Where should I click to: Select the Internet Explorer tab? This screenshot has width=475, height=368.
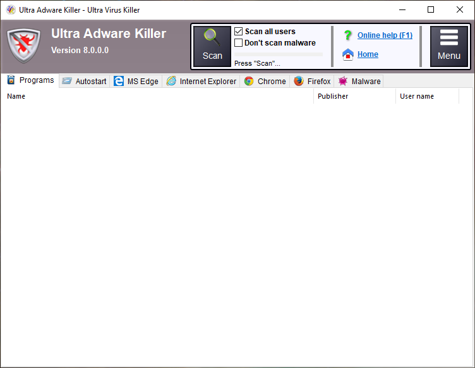(x=201, y=81)
